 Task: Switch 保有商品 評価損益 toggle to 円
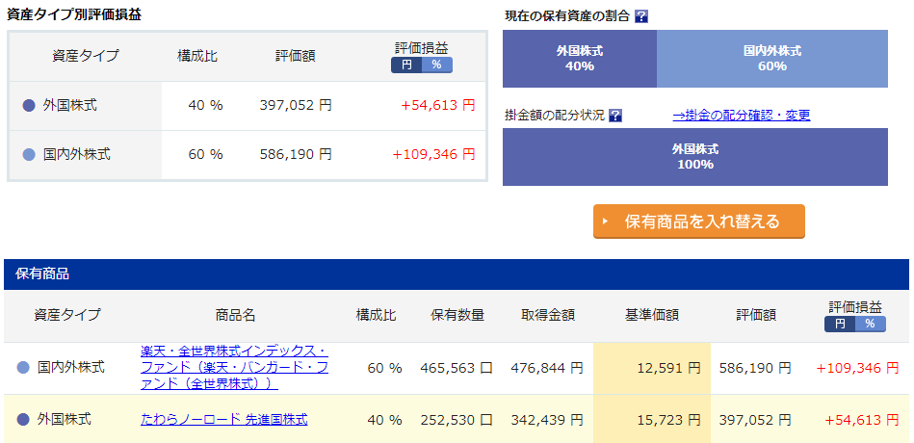pos(840,324)
